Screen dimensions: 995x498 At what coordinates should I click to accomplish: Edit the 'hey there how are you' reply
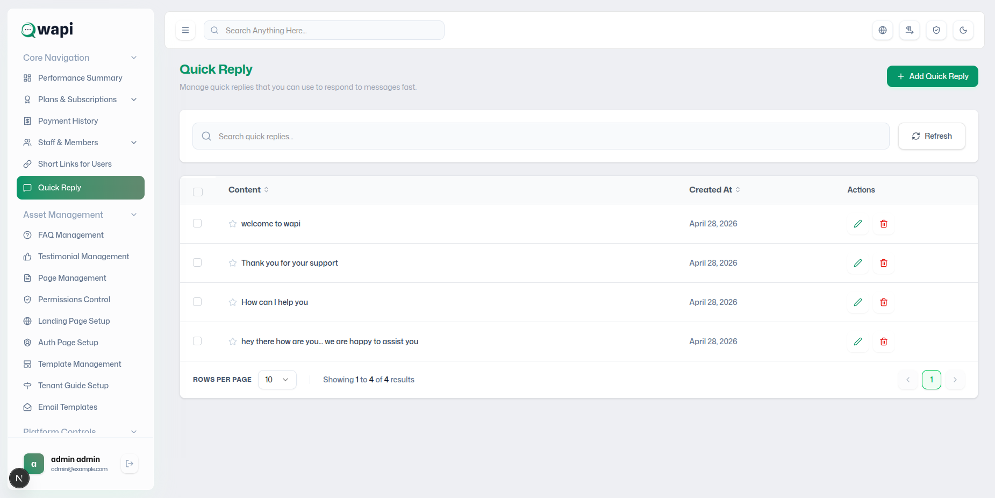tap(858, 342)
